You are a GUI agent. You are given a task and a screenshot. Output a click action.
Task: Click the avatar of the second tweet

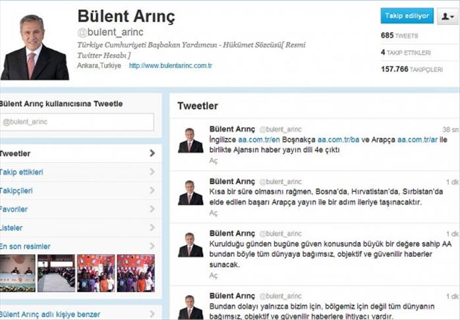click(190, 192)
